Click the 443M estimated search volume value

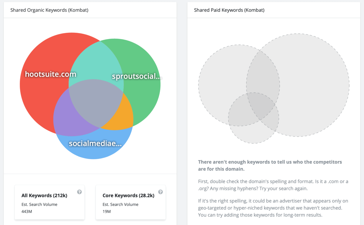(27, 211)
